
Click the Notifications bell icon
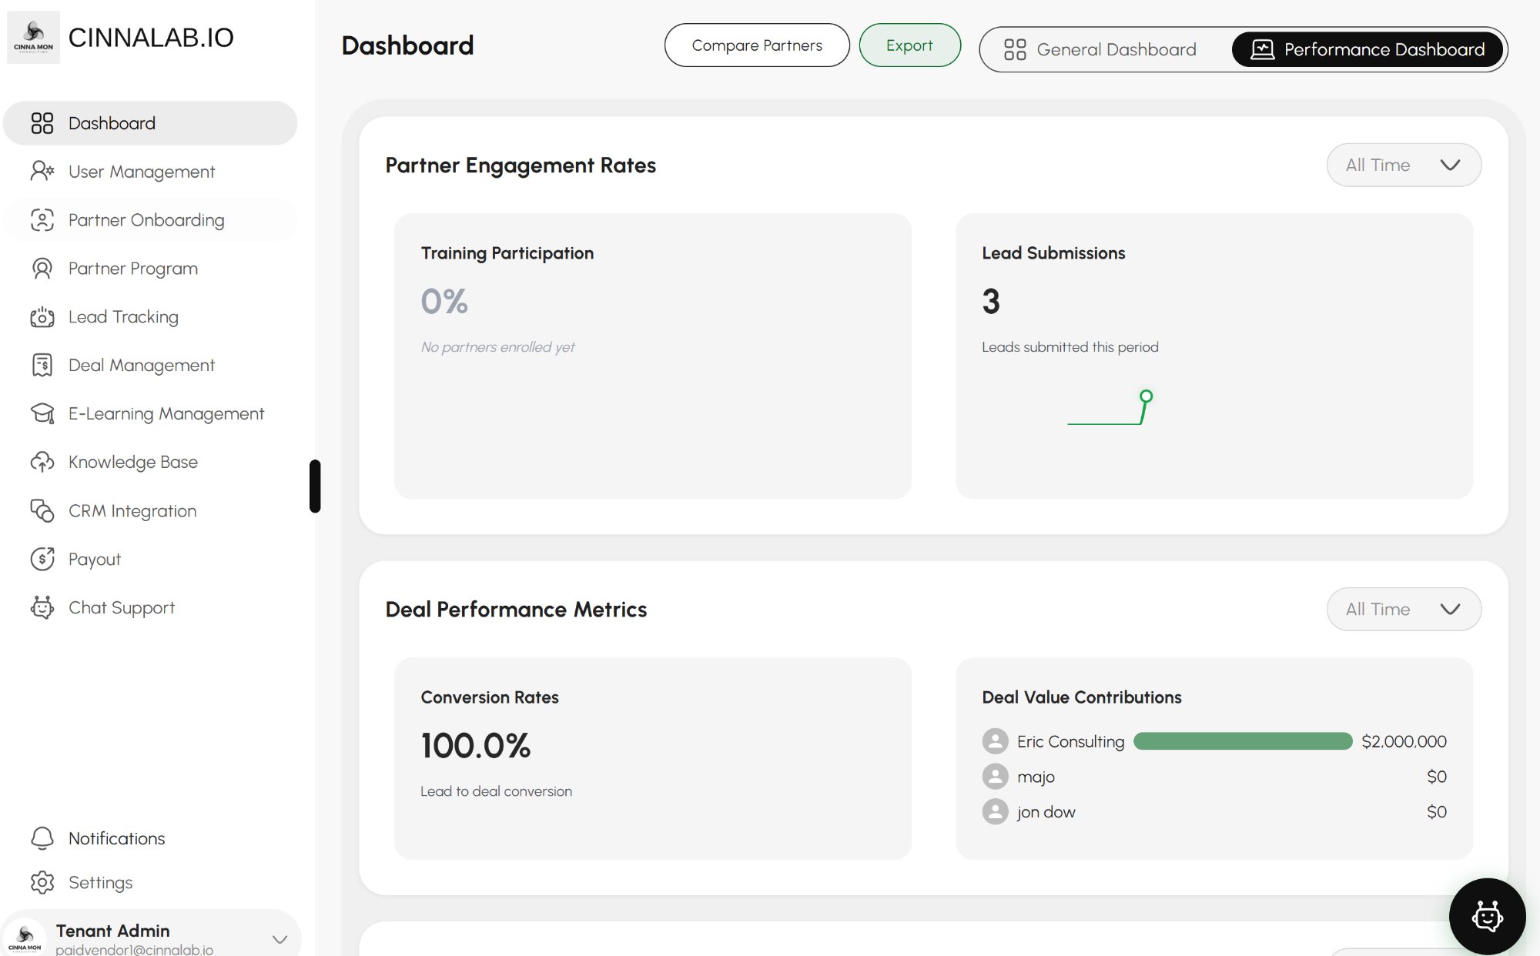point(42,838)
